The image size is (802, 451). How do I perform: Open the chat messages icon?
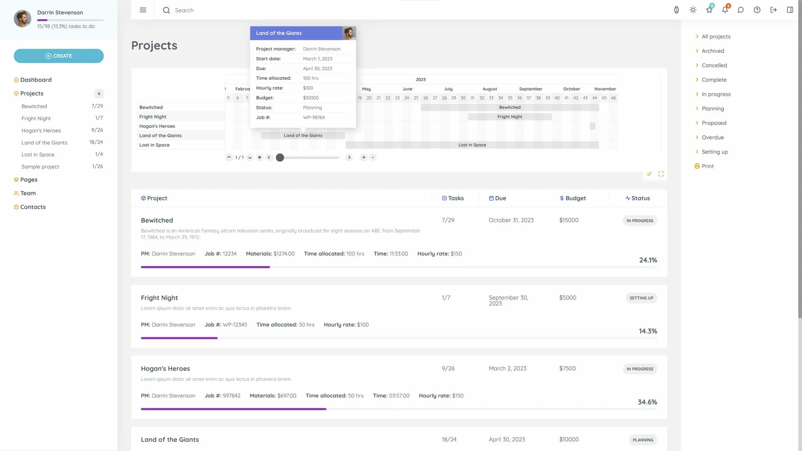pyautogui.click(x=741, y=10)
